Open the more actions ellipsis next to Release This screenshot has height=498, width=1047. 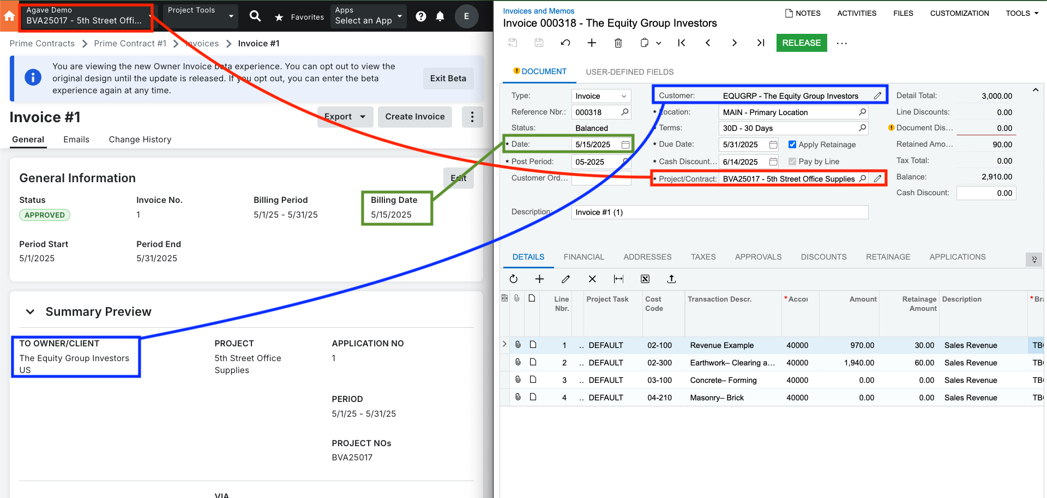point(842,43)
